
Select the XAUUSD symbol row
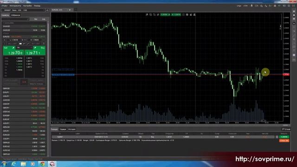click(x=24, y=26)
